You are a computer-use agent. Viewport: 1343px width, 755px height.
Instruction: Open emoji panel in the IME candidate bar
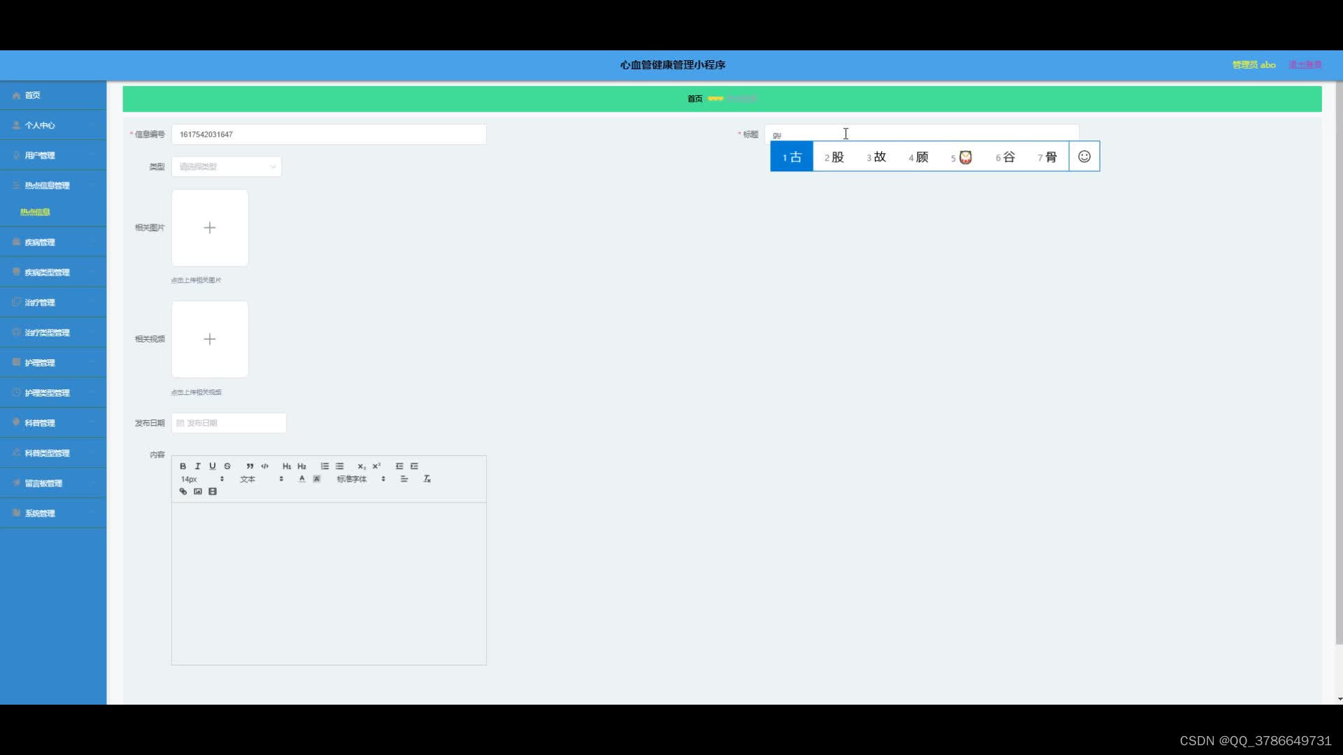[x=1084, y=157]
